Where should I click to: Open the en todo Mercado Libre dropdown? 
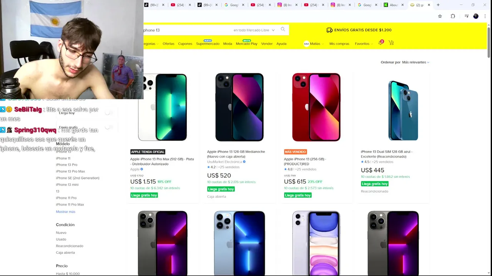[x=254, y=30]
